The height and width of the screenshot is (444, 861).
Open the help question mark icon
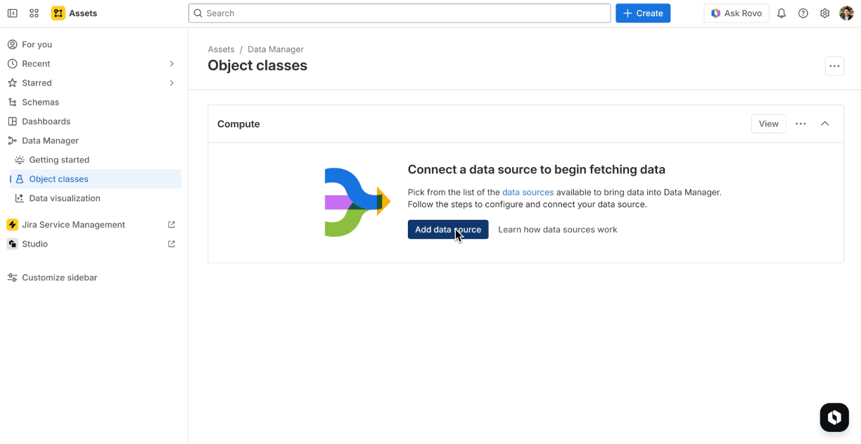point(803,13)
